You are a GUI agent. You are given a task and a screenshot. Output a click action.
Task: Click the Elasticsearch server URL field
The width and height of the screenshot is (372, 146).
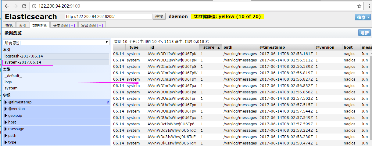109,16
